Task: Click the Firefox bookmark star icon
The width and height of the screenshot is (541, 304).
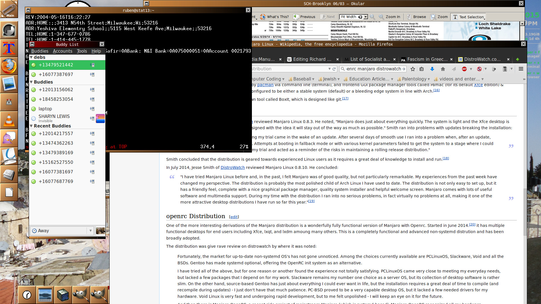Action: pyautogui.click(x=413, y=69)
